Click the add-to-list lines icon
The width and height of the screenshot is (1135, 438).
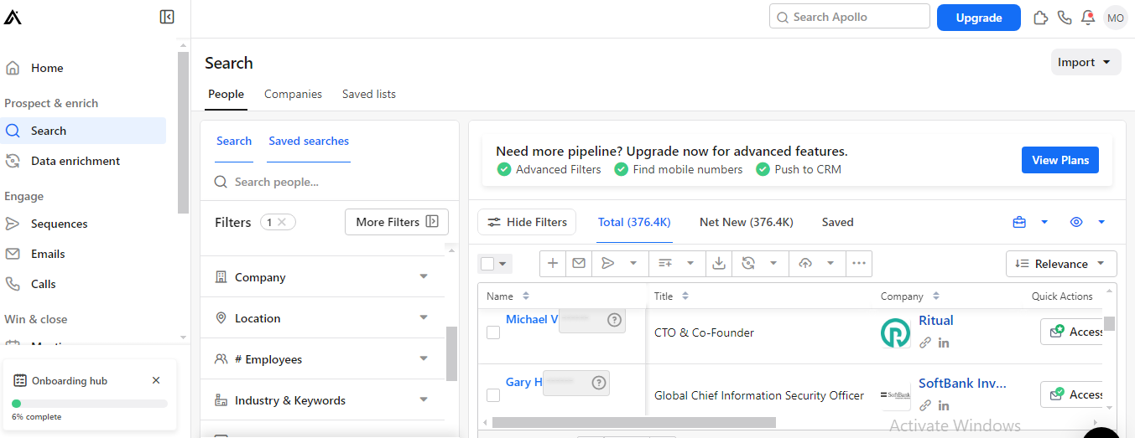pyautogui.click(x=665, y=263)
